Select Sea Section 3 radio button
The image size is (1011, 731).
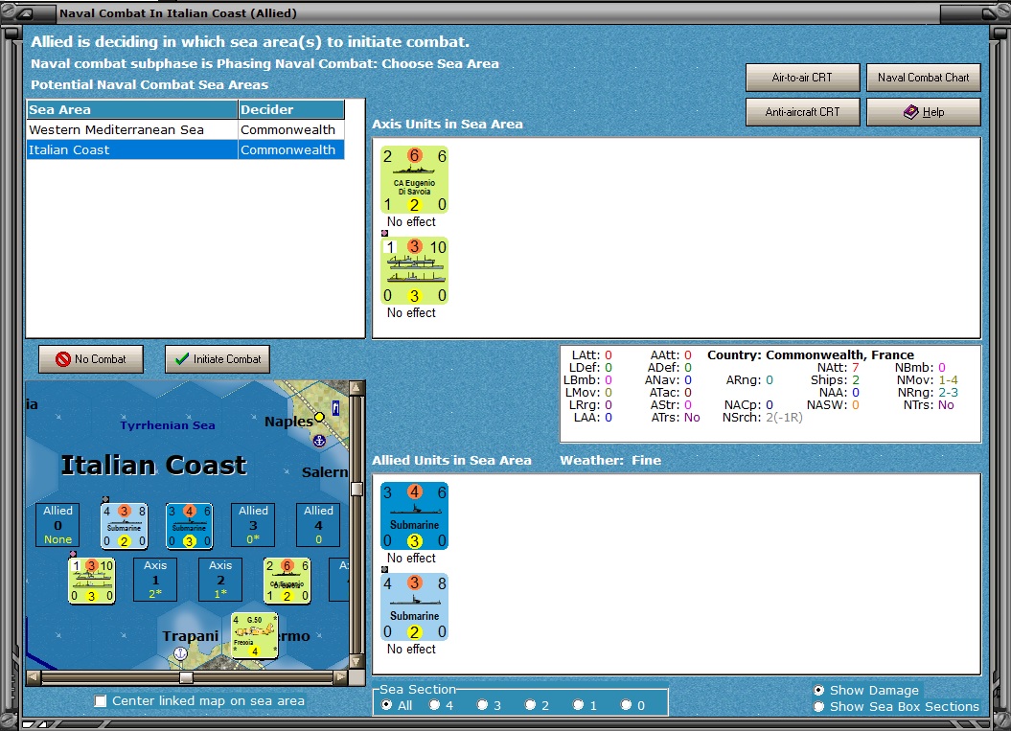(x=482, y=705)
